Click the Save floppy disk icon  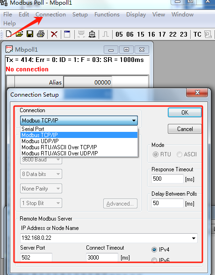30,34
